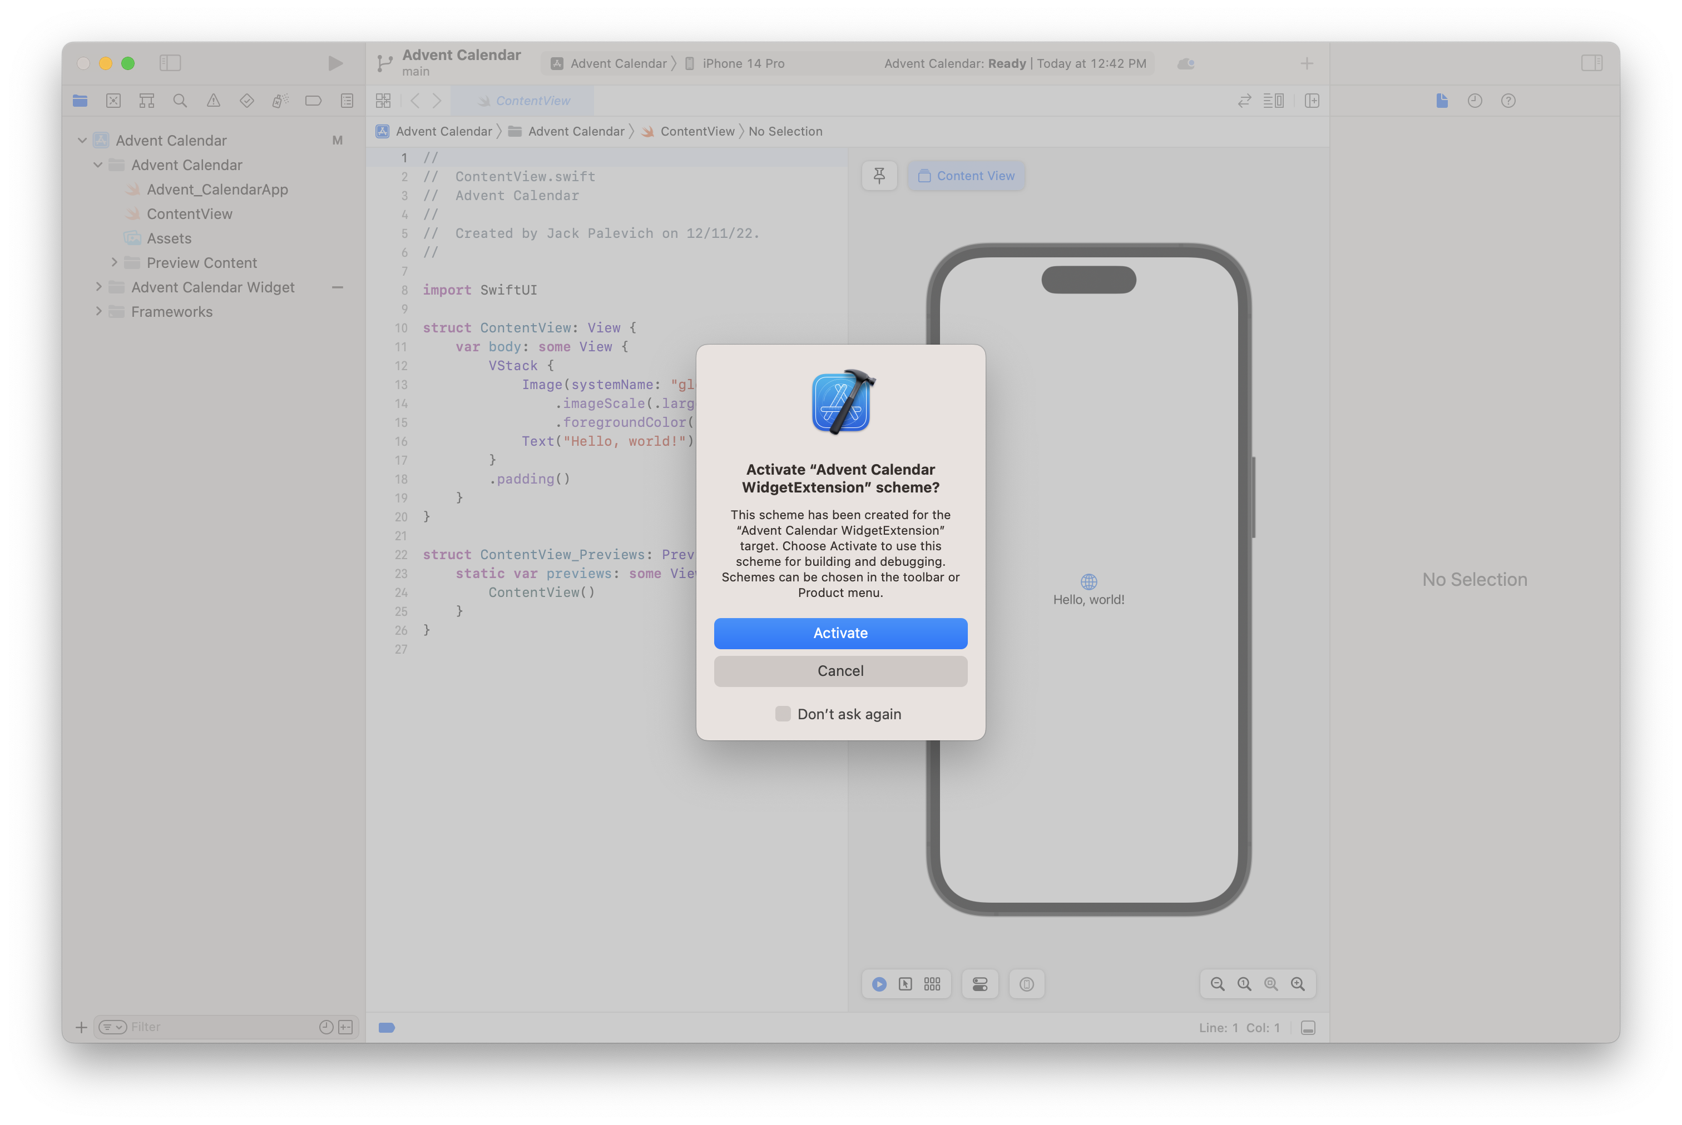Click No Selection in jump bar
This screenshot has height=1125, width=1682.
(x=785, y=131)
